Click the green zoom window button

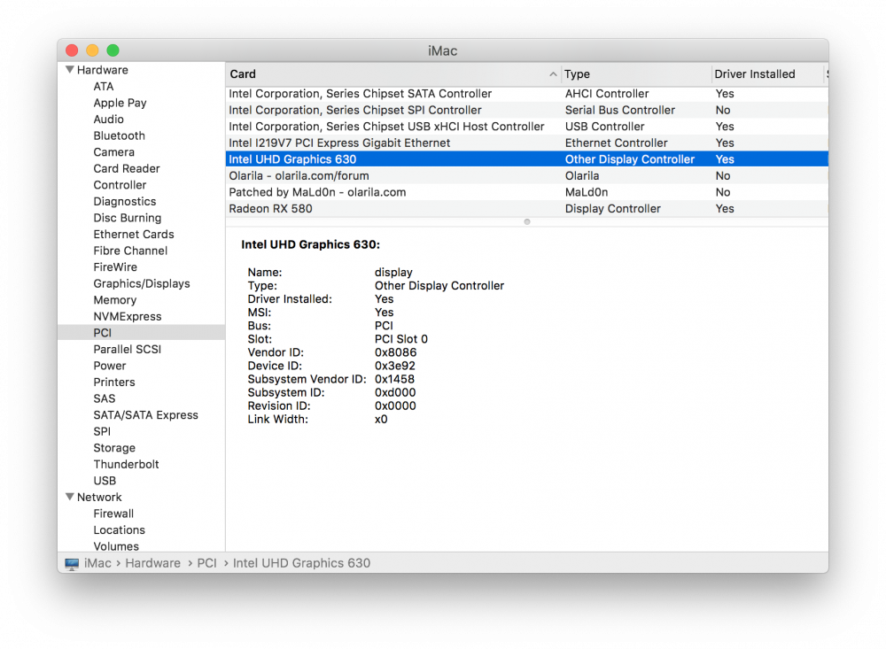coord(113,50)
